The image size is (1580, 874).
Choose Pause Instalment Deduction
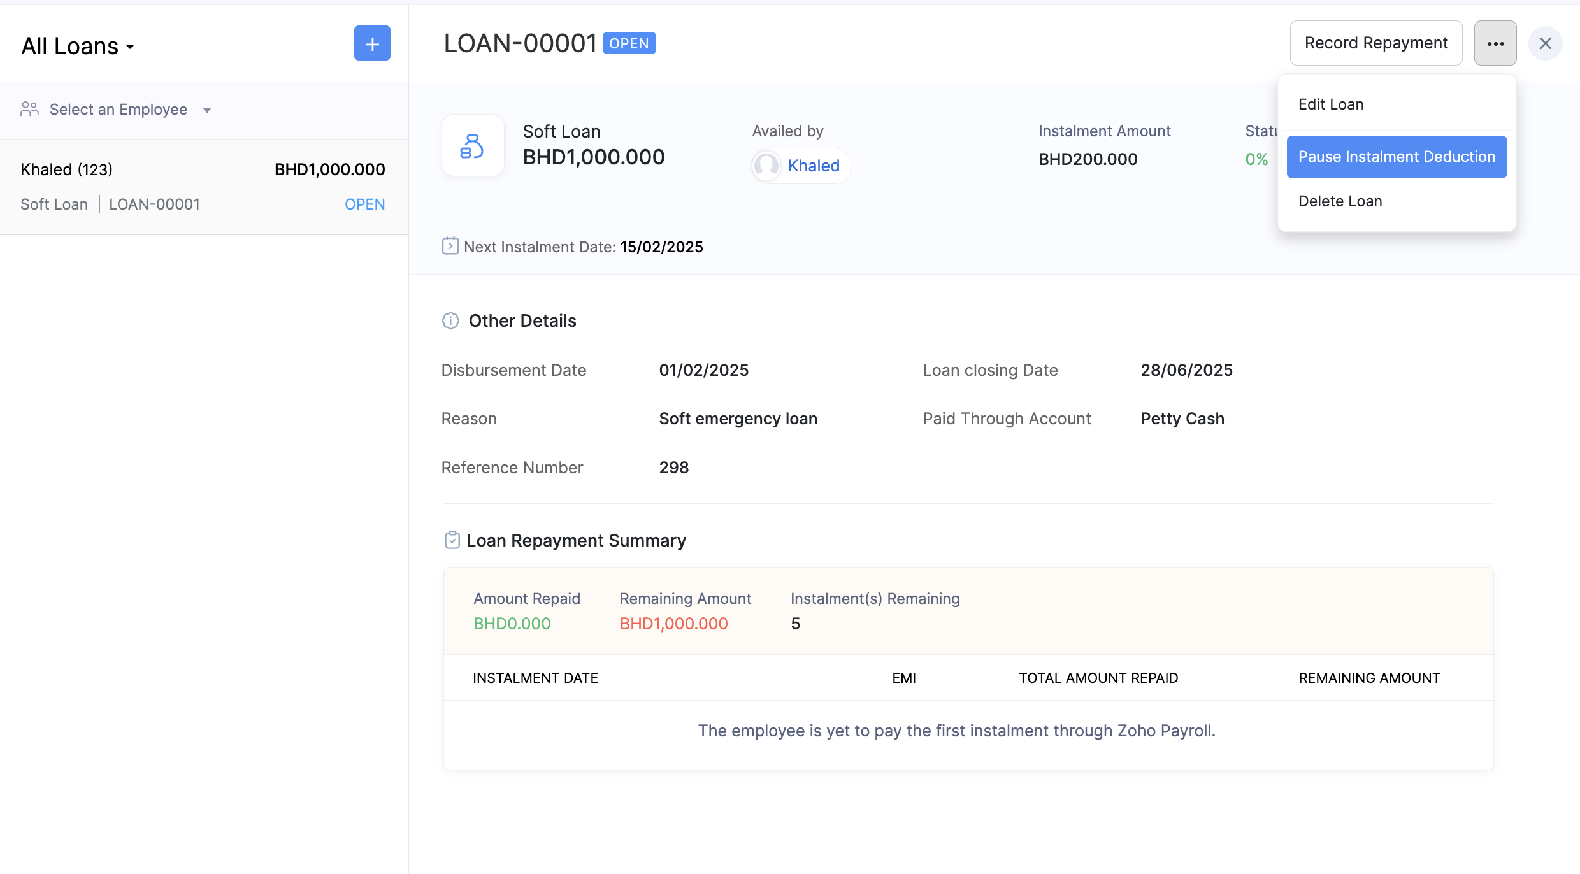click(1396, 157)
